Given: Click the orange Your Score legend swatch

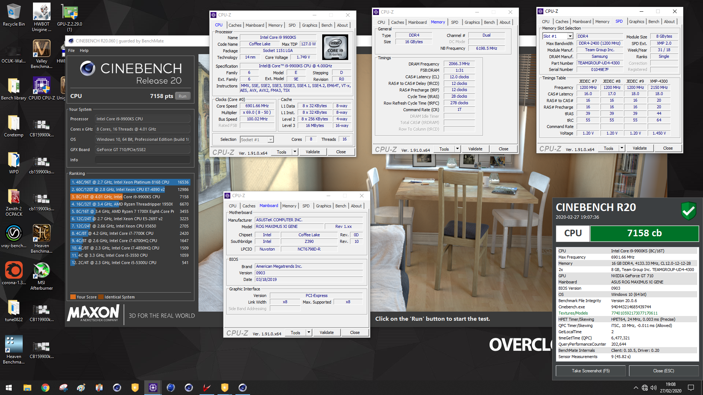Looking at the screenshot, I should tap(73, 297).
